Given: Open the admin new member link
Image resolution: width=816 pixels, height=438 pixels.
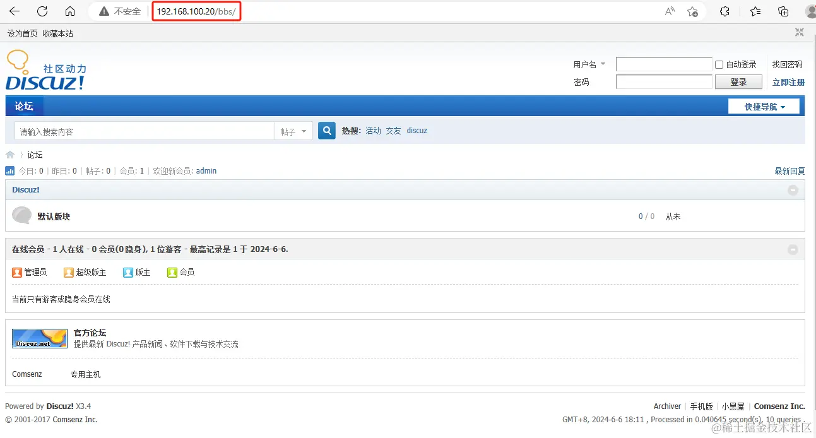Looking at the screenshot, I should click(206, 171).
